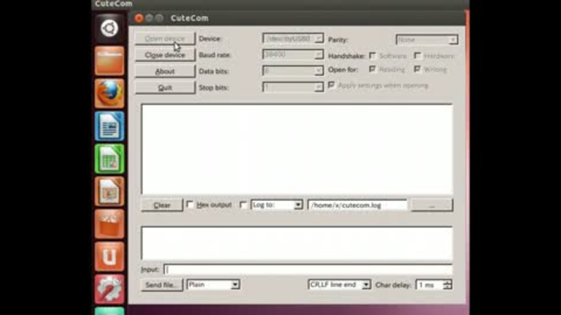Image resolution: width=561 pixels, height=315 pixels.
Task: Open the Ubuntu Dash home launcher
Action: coord(109,28)
